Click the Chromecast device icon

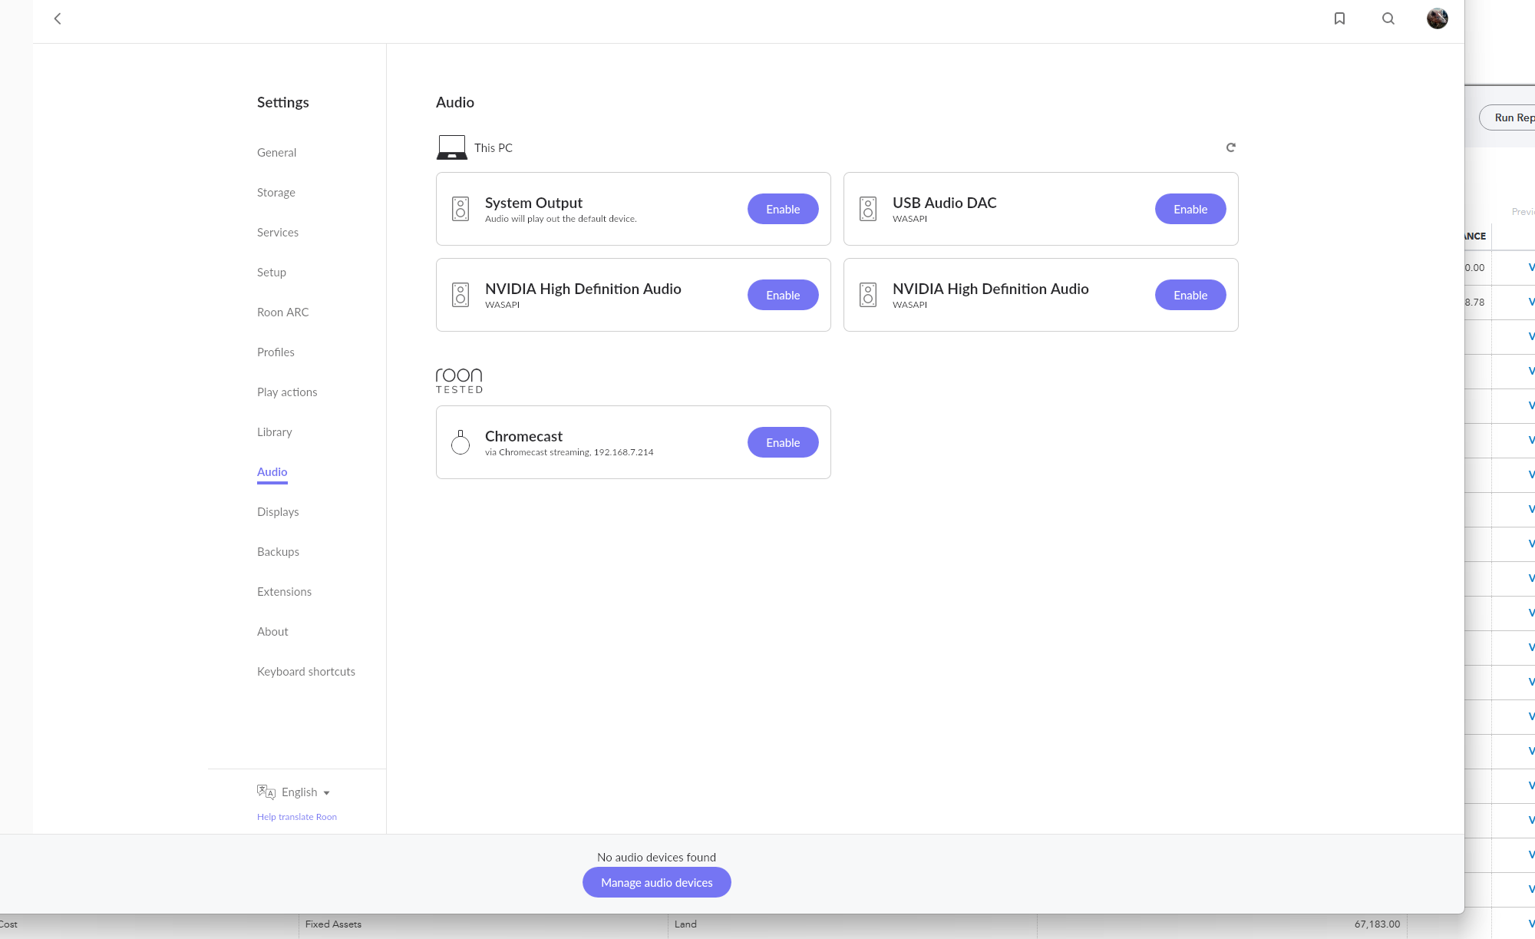pos(460,442)
